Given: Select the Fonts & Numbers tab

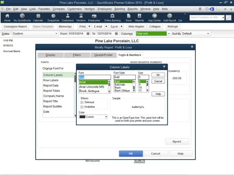Looking at the screenshot, I should [x=130, y=55].
